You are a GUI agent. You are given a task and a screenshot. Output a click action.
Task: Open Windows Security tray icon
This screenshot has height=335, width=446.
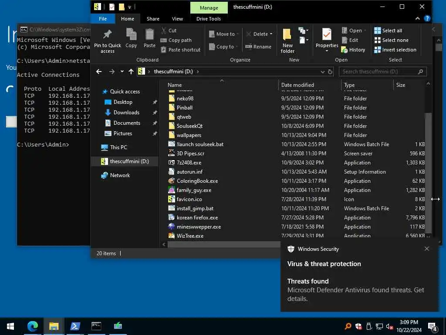pyautogui.click(x=359, y=326)
